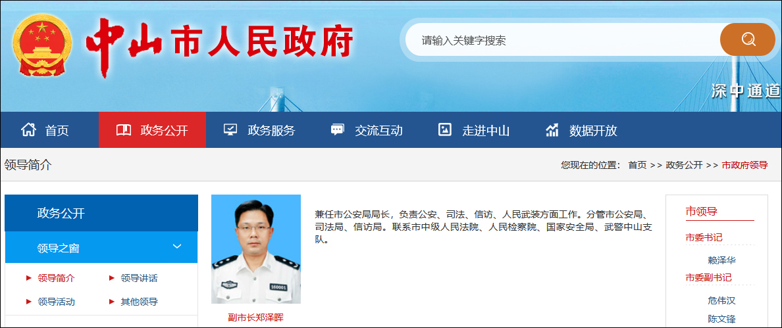Select 领导活动 in the sidebar
782x328 pixels.
[56, 302]
